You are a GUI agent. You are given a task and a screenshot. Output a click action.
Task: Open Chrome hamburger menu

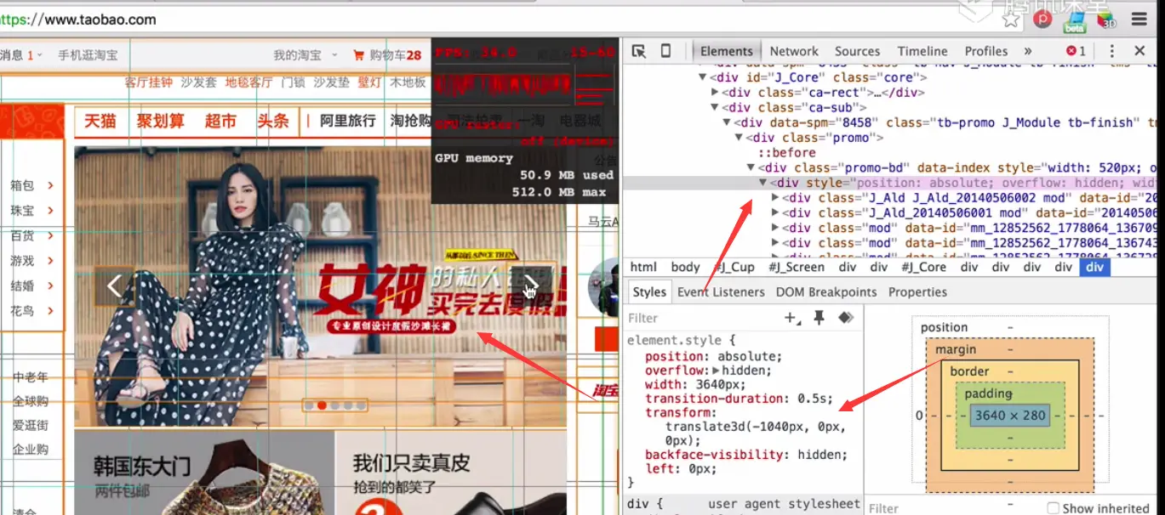coord(1139,19)
